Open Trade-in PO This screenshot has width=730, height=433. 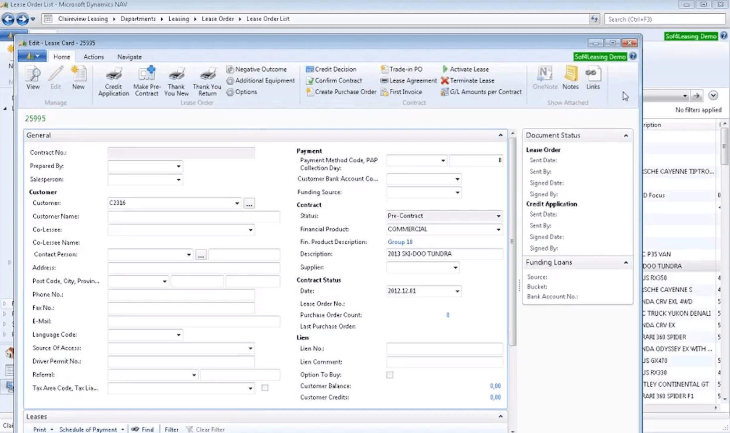coord(401,69)
